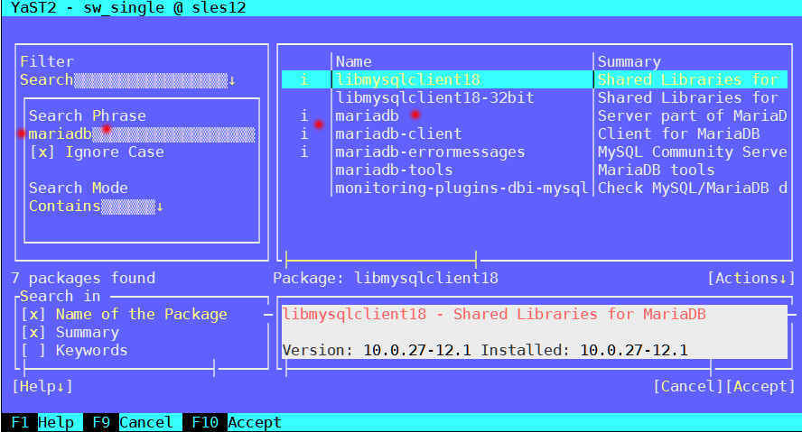Click the installed status 'i' of libmysqlclient18
The image size is (802, 432).
click(x=304, y=79)
